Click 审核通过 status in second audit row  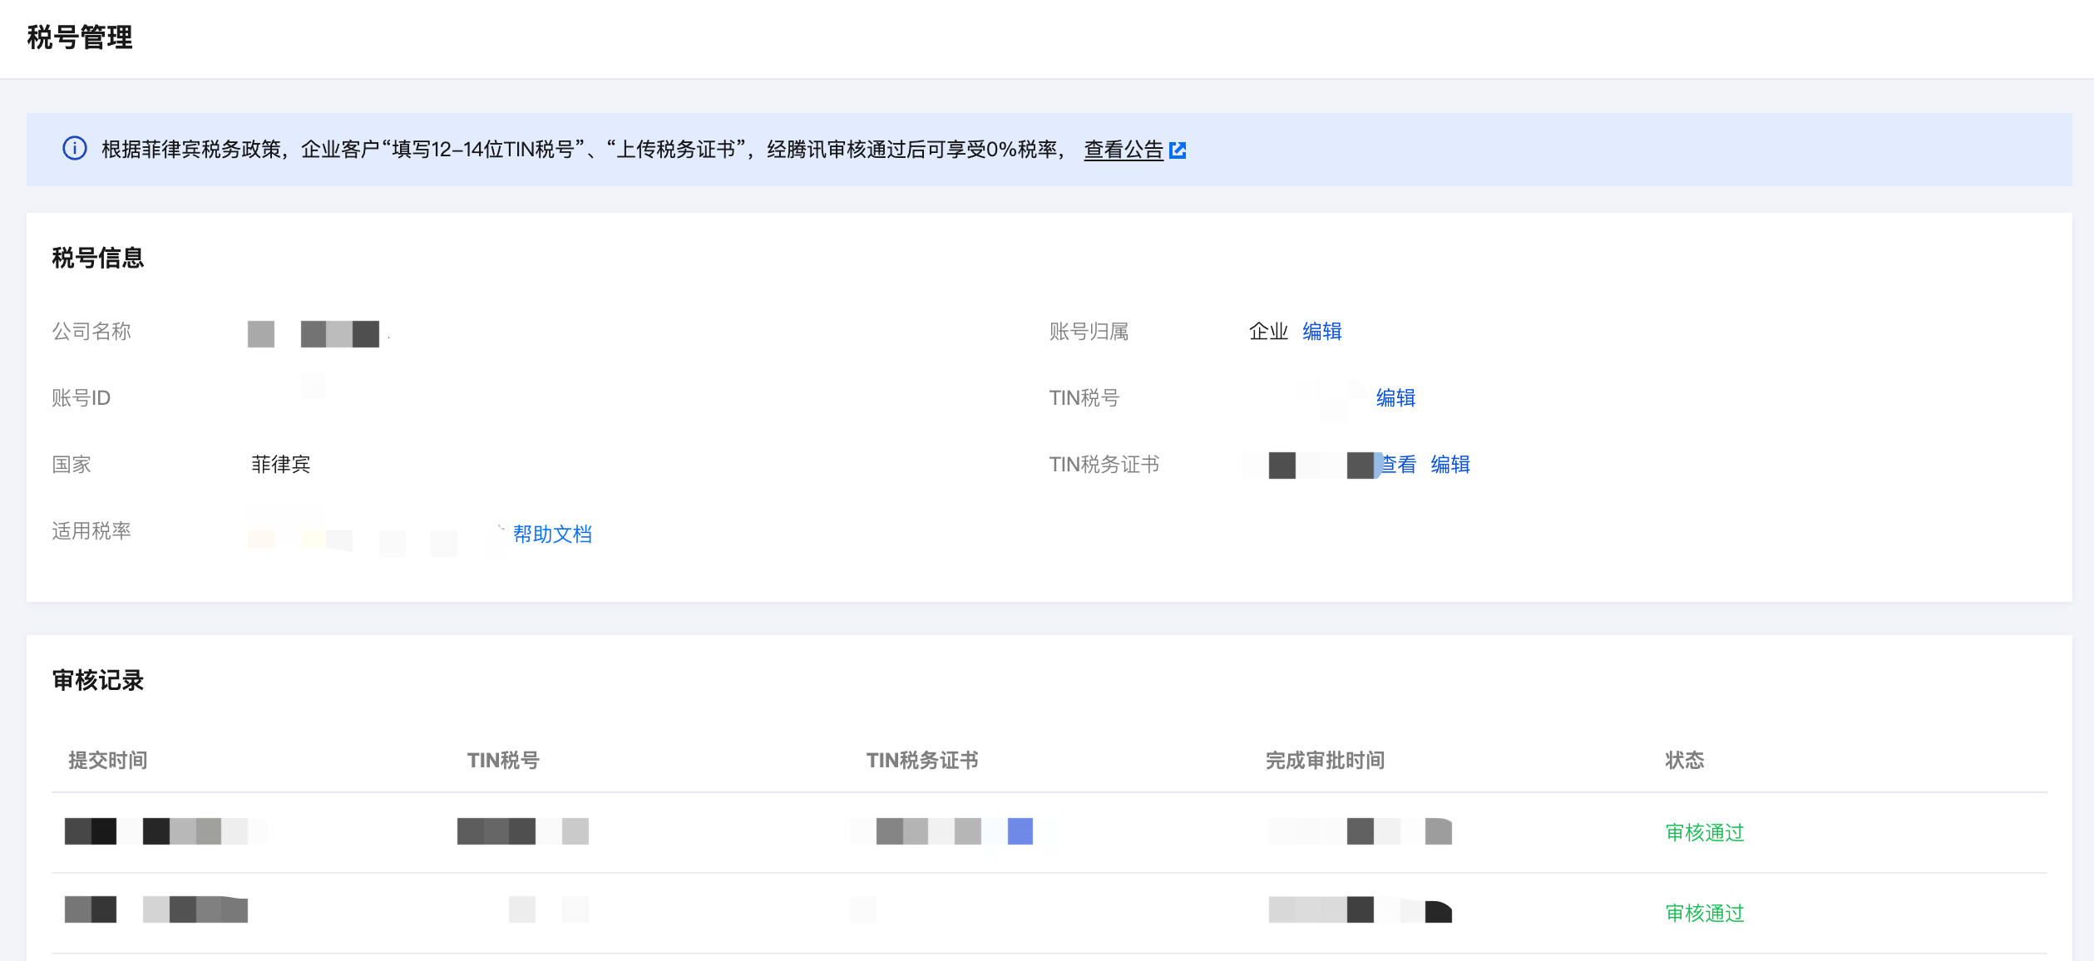(1704, 913)
